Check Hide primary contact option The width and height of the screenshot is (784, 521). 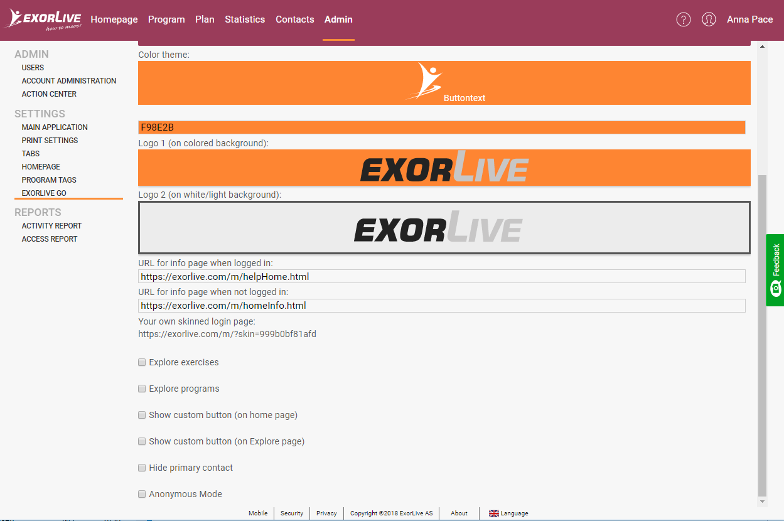pos(142,468)
